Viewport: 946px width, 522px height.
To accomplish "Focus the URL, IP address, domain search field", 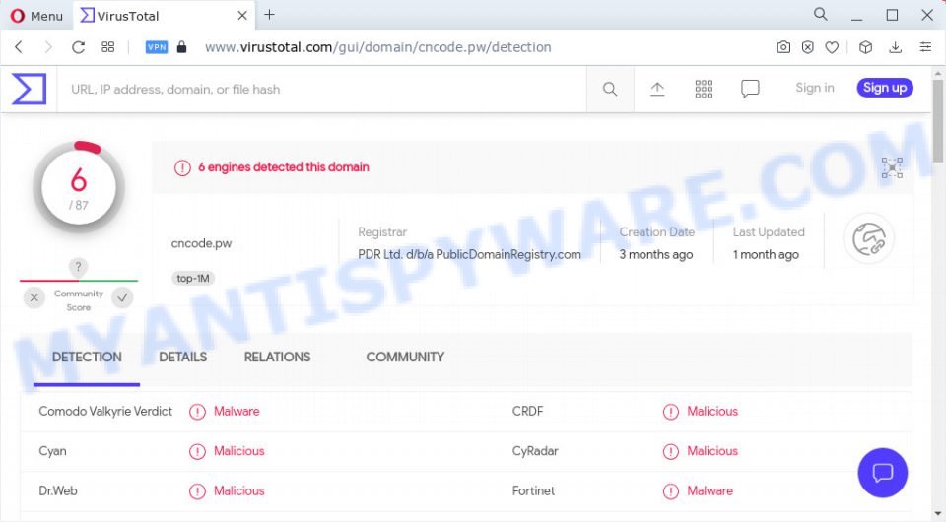I will 321,90.
